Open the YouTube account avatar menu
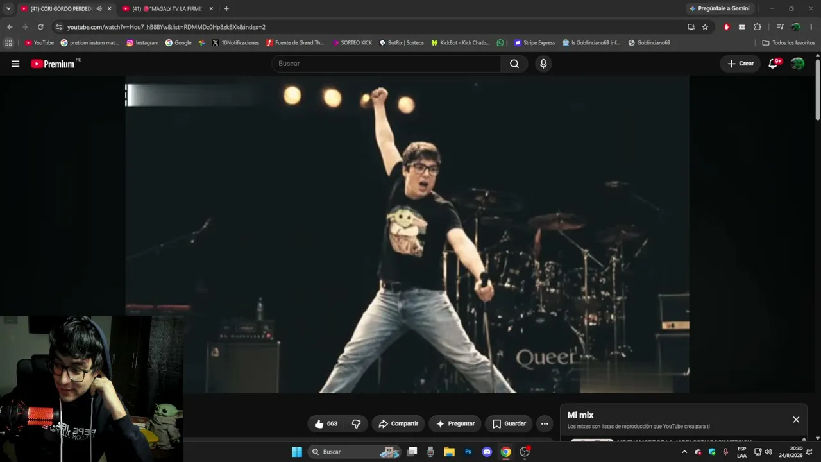The image size is (821, 462). pyautogui.click(x=797, y=64)
